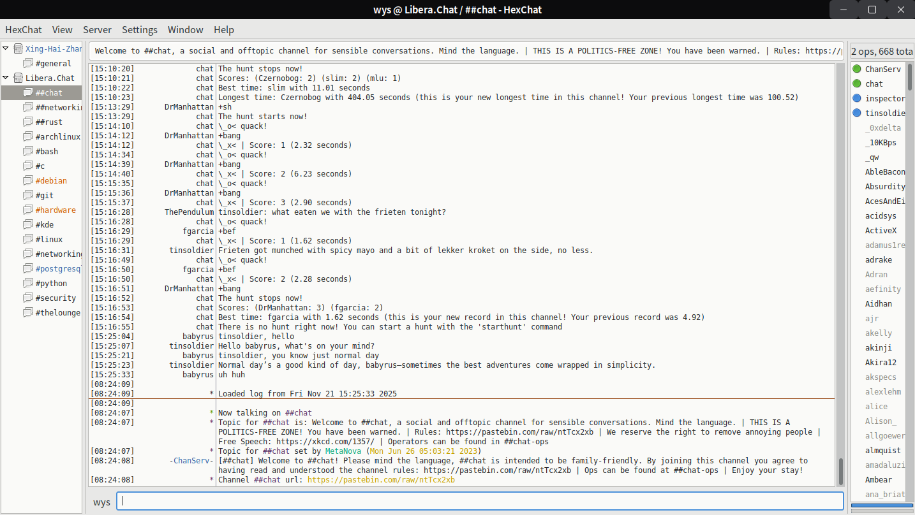Viewport: 915px width, 515px height.
Task: Click the green status icon beside chat user
Action: click(x=857, y=83)
